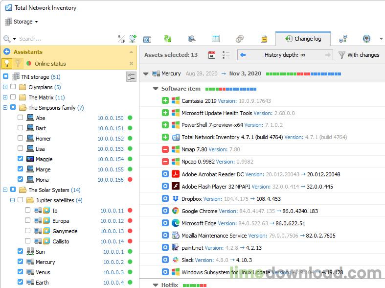Expand the Olympians group
Image resolution: width=385 pixels, height=288 pixels.
pos(5,87)
